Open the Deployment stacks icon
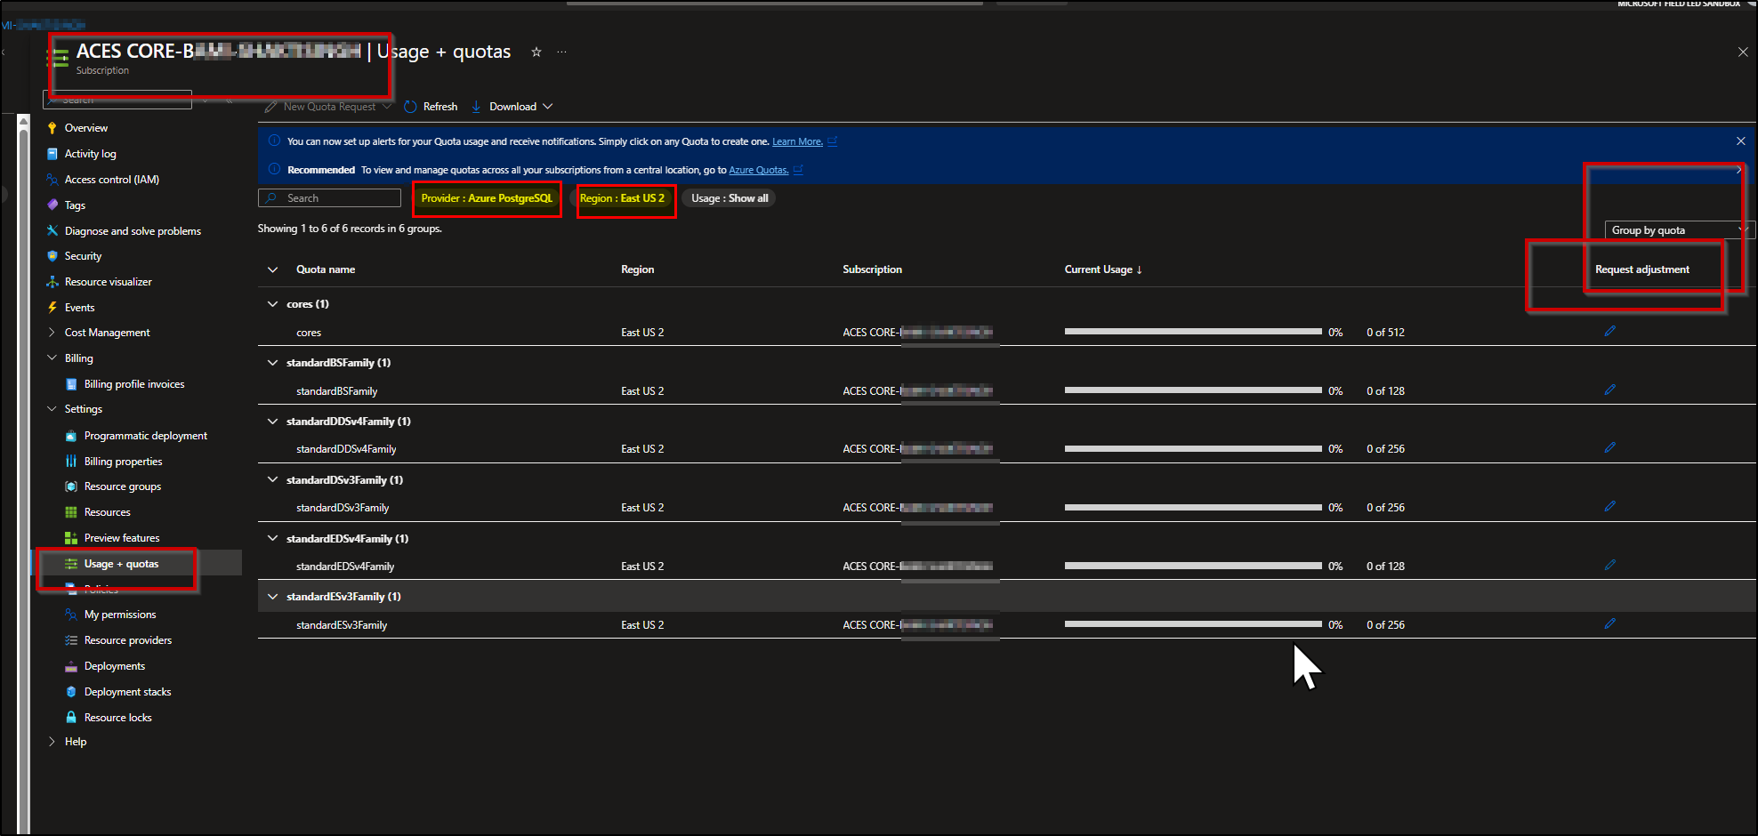Screen dimensions: 1758x836 (71, 692)
